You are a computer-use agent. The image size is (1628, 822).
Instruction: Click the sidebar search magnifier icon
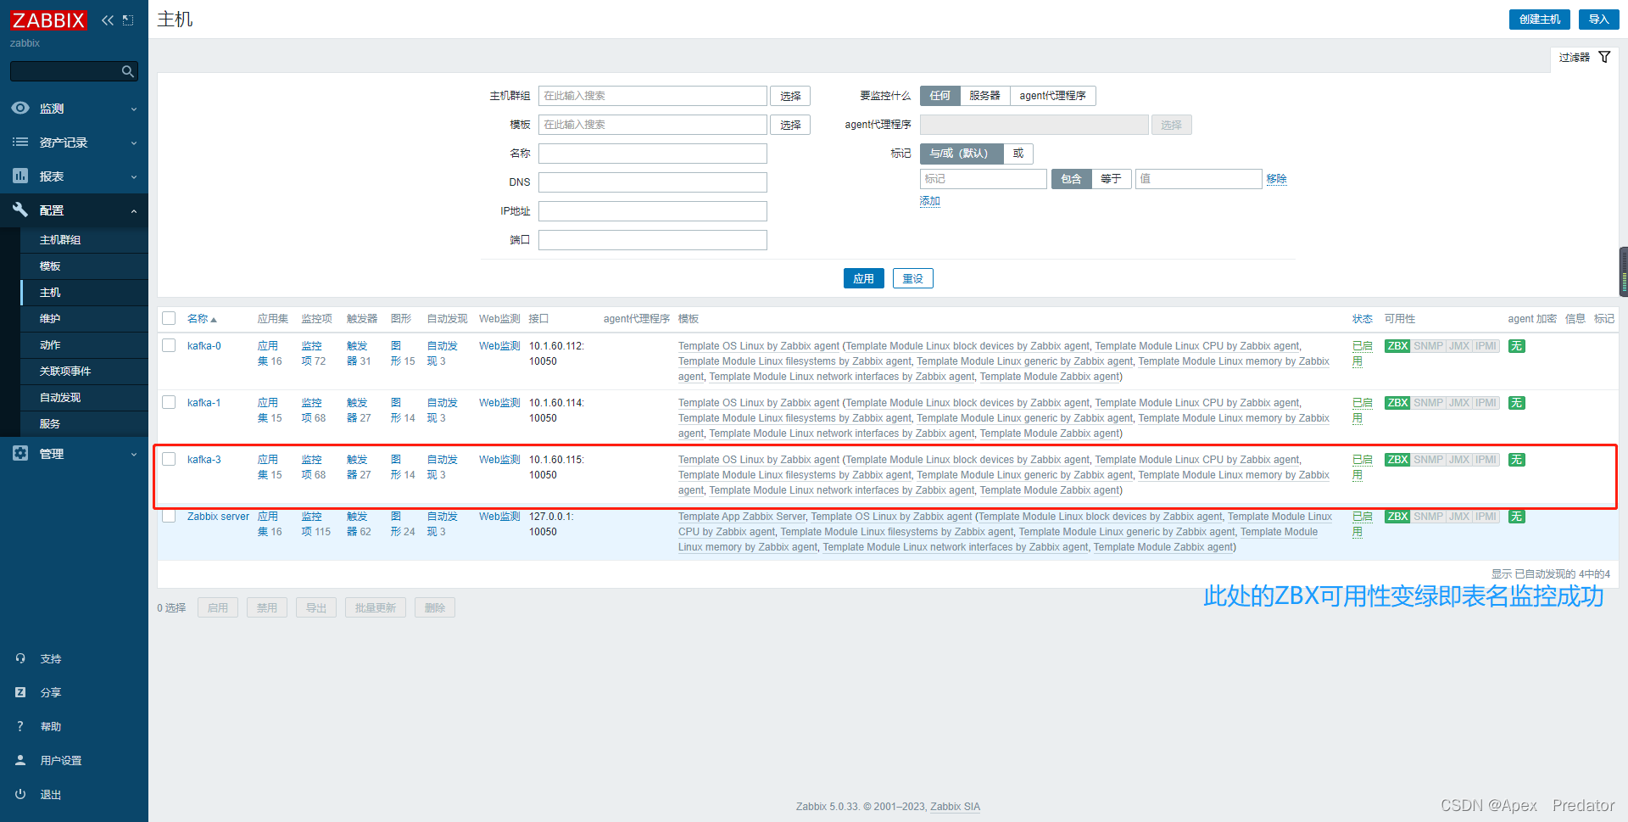[x=127, y=71]
